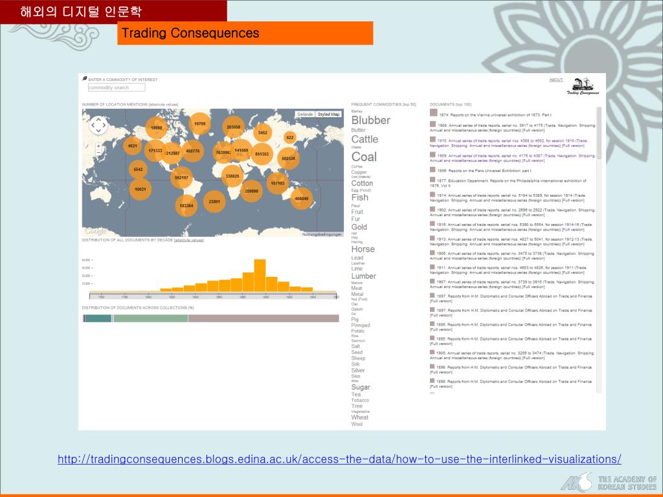This screenshot has width=663, height=497.
Task: Select Horse in frequent commodities
Action: [363, 249]
